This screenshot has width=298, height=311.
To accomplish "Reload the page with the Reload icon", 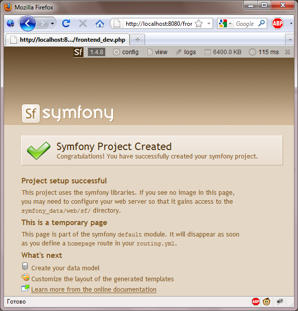I will pyautogui.click(x=66, y=24).
